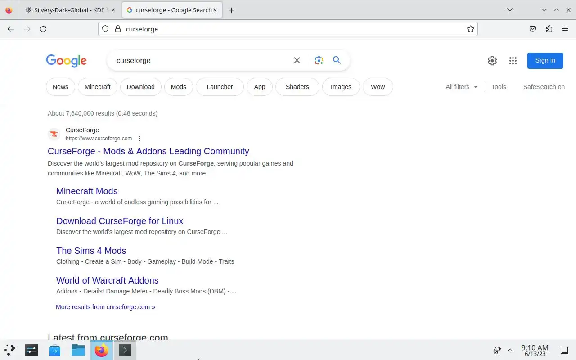The height and width of the screenshot is (360, 576).
Task: Select the Wow filter chip
Action: pyautogui.click(x=378, y=87)
